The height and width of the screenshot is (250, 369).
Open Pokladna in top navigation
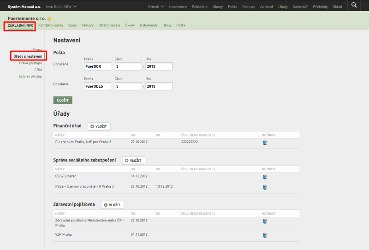click(x=200, y=7)
